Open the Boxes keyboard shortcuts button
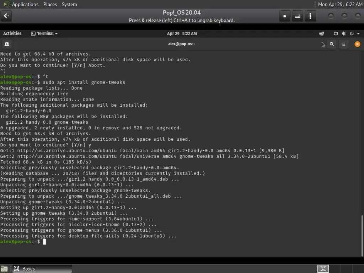The image size is (364, 273). [298, 16]
